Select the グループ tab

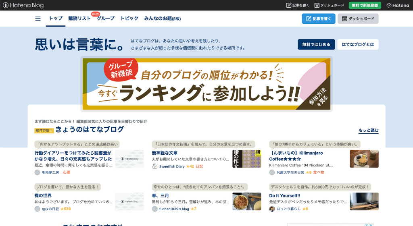click(x=106, y=19)
